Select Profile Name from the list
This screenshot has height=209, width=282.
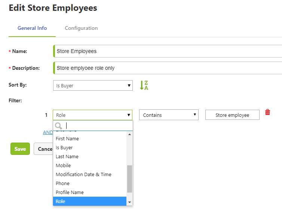click(90, 193)
